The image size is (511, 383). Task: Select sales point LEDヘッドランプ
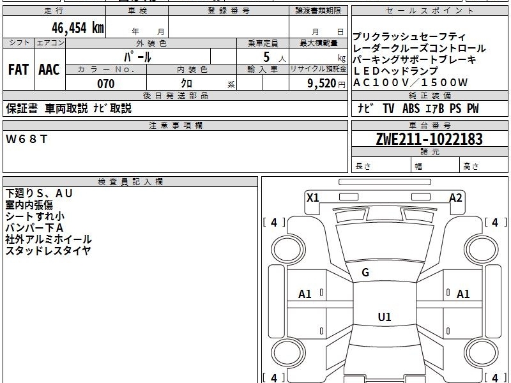[x=395, y=71]
